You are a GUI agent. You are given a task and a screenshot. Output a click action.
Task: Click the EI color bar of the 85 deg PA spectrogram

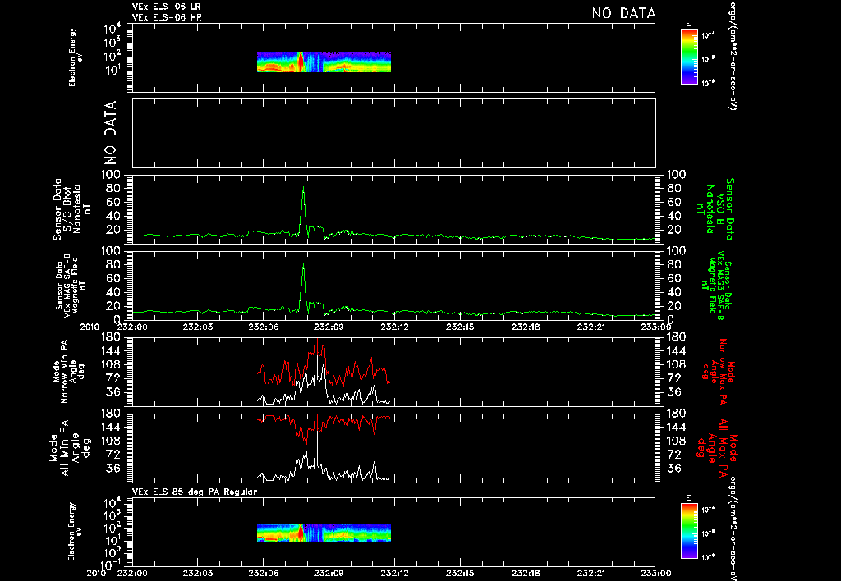[x=689, y=531]
